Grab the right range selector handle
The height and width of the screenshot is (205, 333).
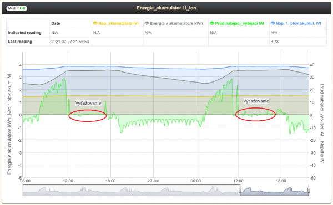click(x=309, y=190)
